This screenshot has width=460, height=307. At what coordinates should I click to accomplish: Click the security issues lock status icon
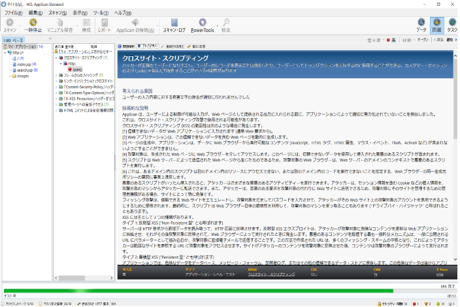[380, 304]
